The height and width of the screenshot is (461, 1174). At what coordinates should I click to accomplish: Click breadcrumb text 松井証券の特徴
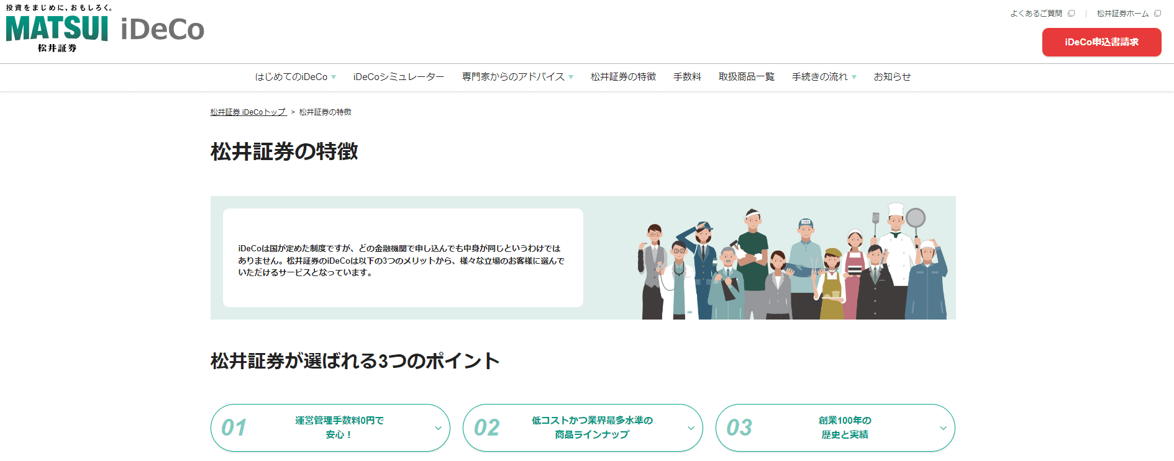pos(325,112)
